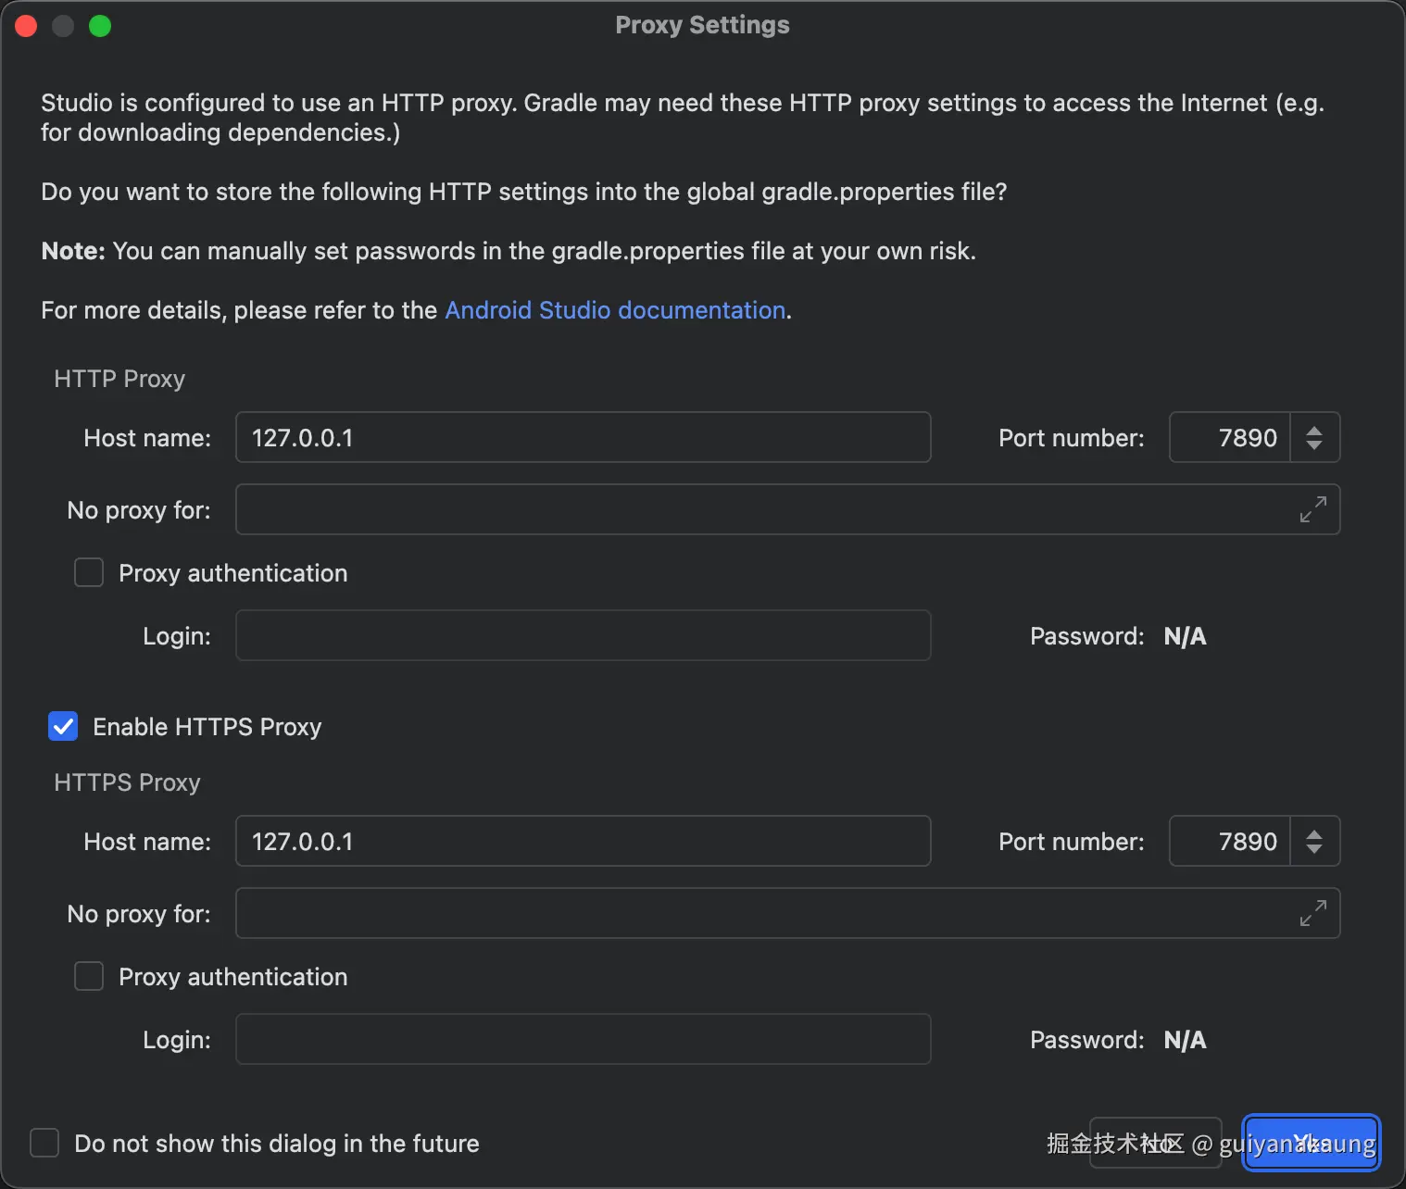Focus the HTTP Proxy Login field
The width and height of the screenshot is (1406, 1189).
[583, 635]
